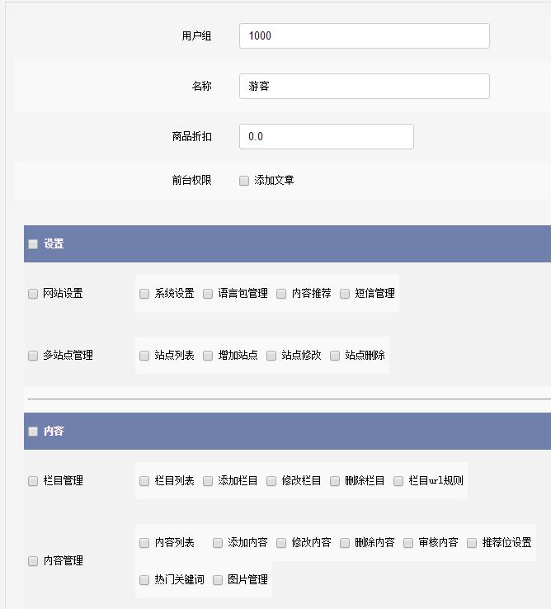The height and width of the screenshot is (609, 551).
Task: Tick the 审核内容 checkbox
Action: pyautogui.click(x=408, y=543)
